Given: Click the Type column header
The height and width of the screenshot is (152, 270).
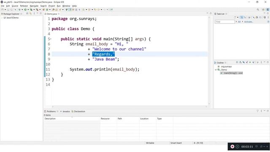Looking at the screenshot, I should point(165,119).
